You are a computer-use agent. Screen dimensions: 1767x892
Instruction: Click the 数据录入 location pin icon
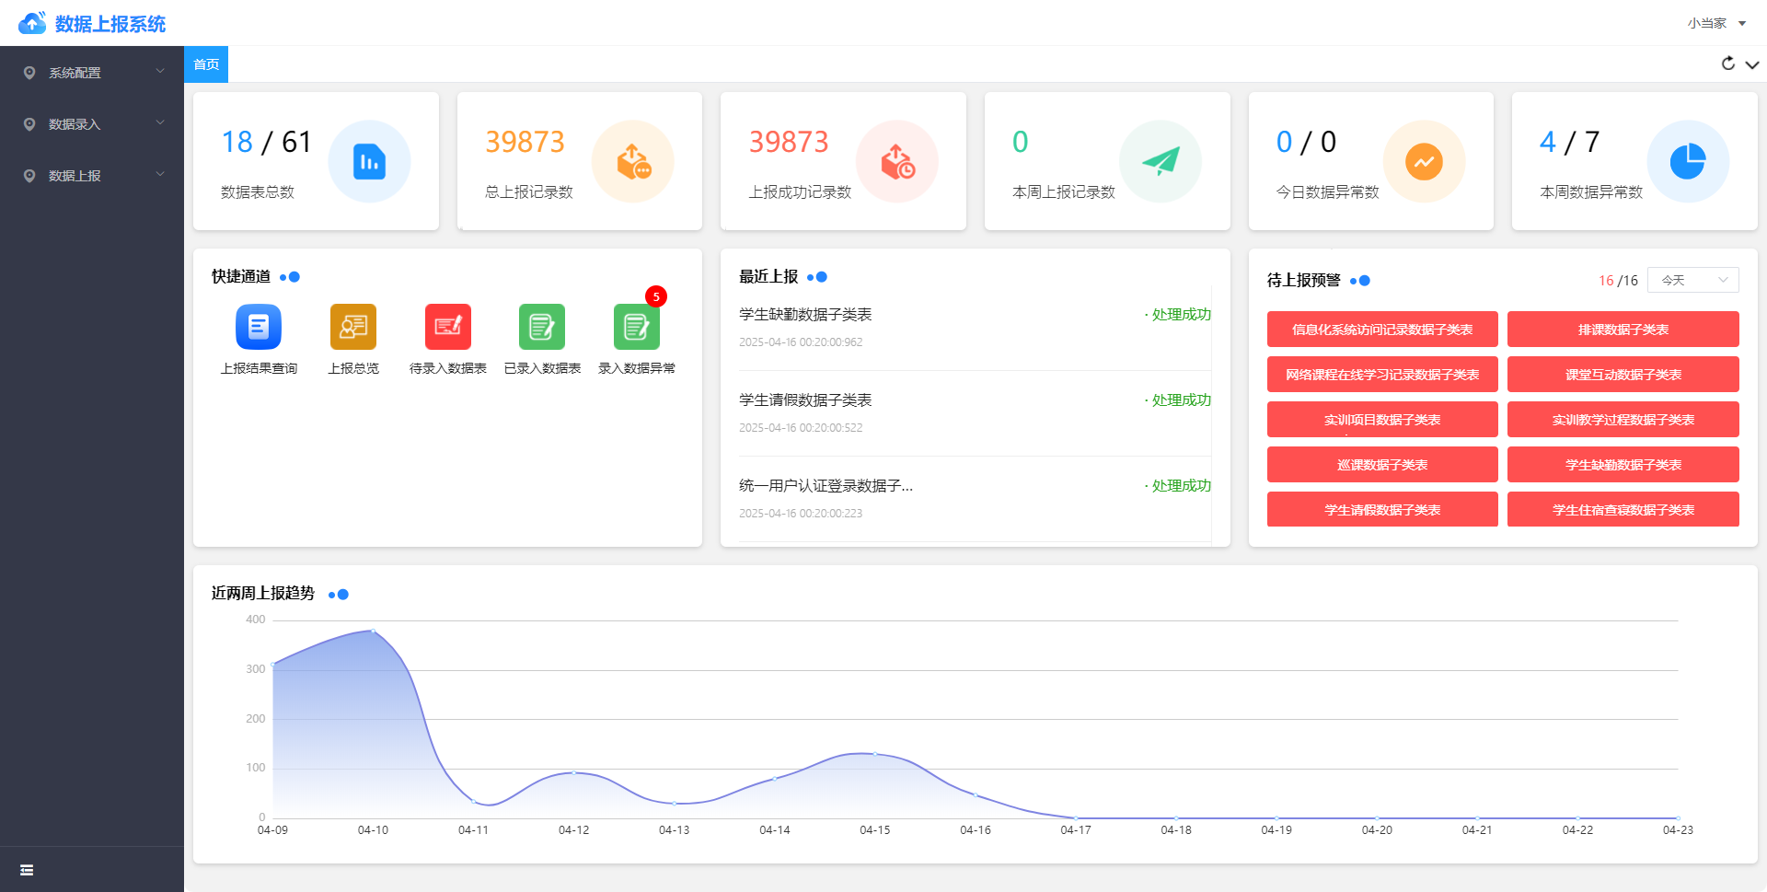click(x=29, y=124)
